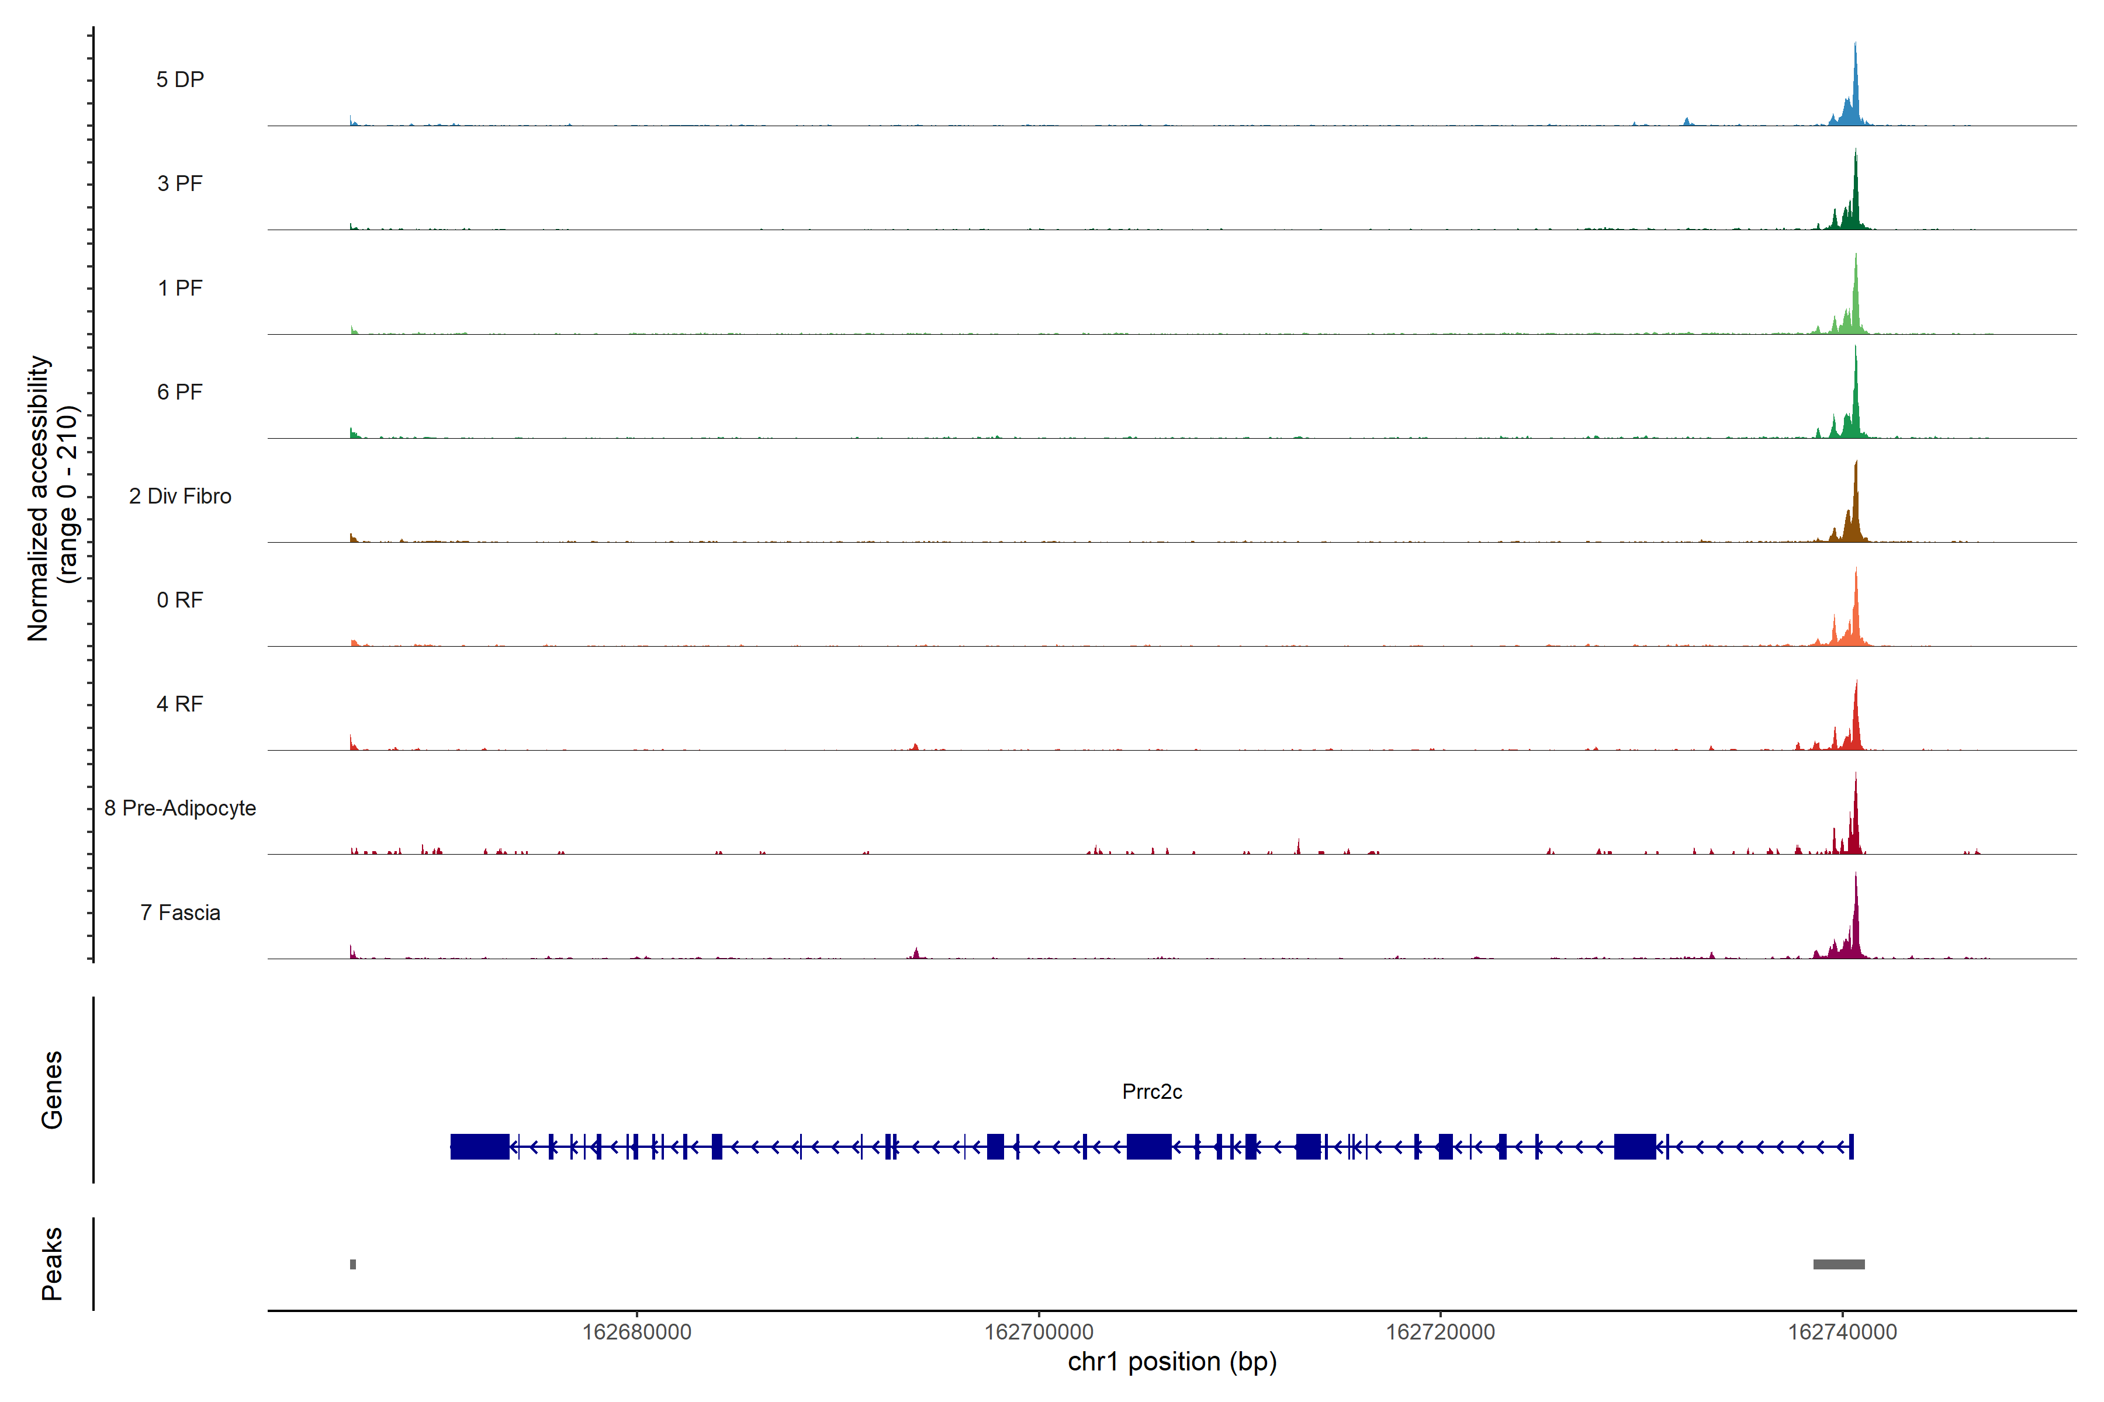Click the chr1 position (bp) axis title
The height and width of the screenshot is (1402, 2104).
[x=1172, y=1362]
